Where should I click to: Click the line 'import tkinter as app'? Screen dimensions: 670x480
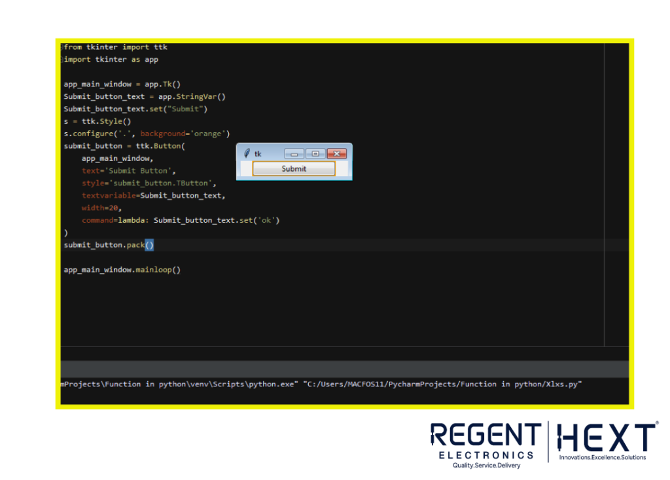click(x=111, y=60)
